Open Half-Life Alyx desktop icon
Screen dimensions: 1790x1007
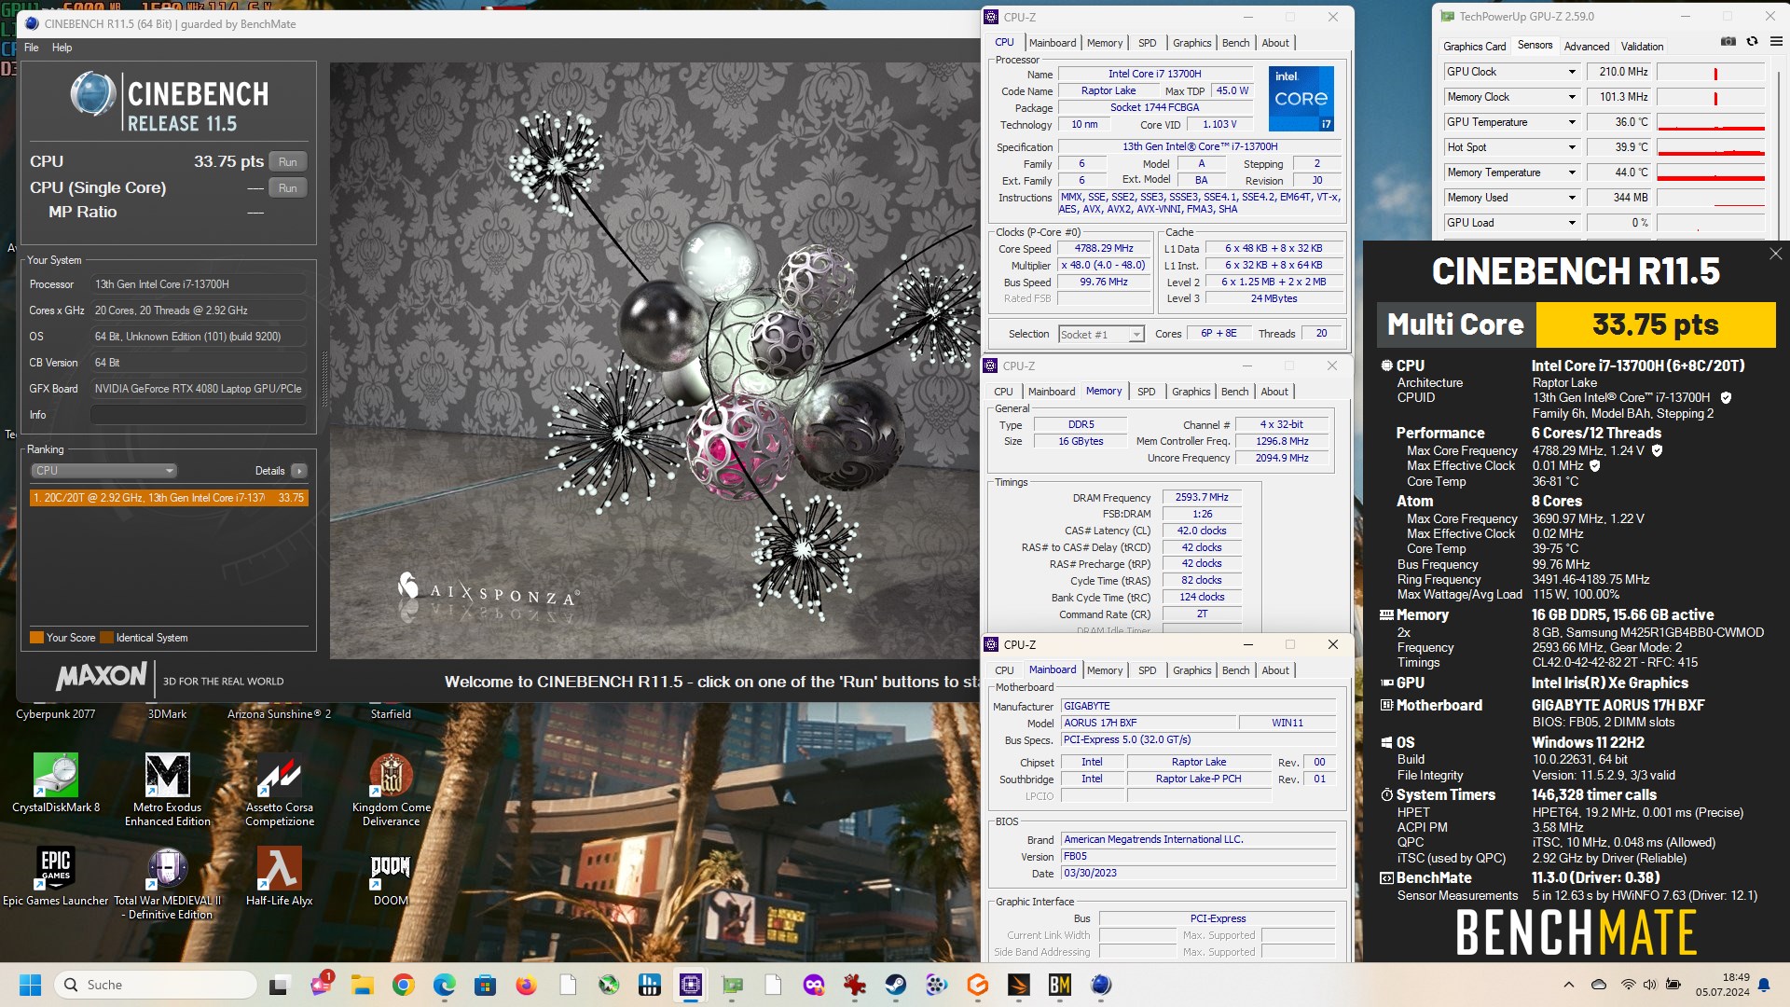click(280, 876)
